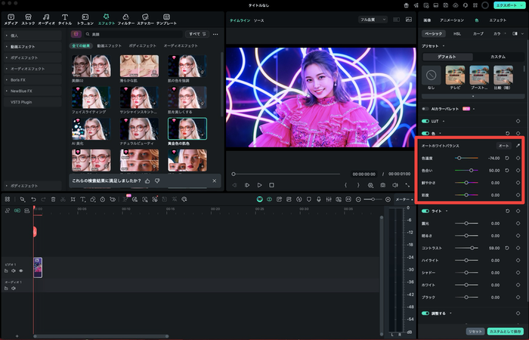This screenshot has width=529, height=340.
Task: Click the text T tool in timeline toolbar
Action: [82, 199]
